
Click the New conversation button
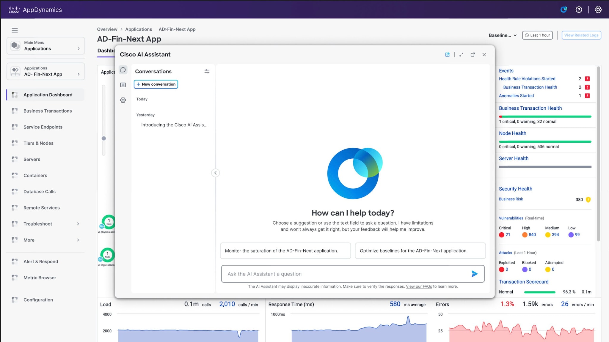(x=156, y=84)
